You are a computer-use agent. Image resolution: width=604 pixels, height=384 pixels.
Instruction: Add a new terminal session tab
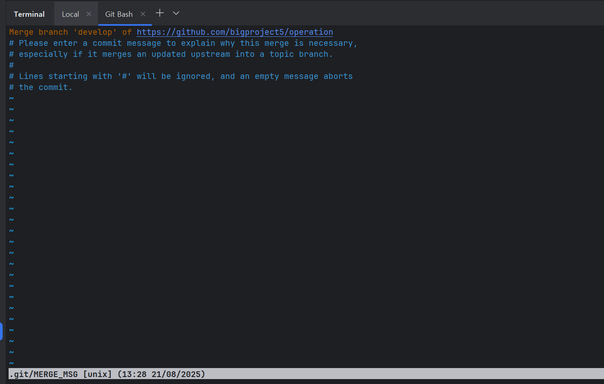coord(160,13)
